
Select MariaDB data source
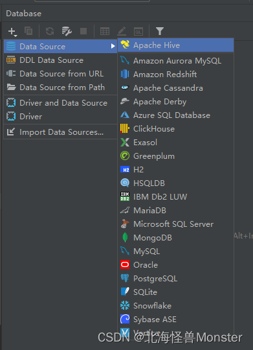coord(175,211)
